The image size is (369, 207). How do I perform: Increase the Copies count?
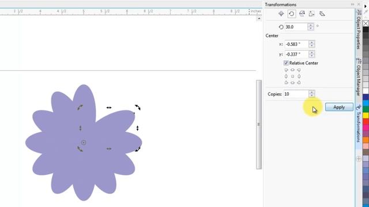[311, 92]
